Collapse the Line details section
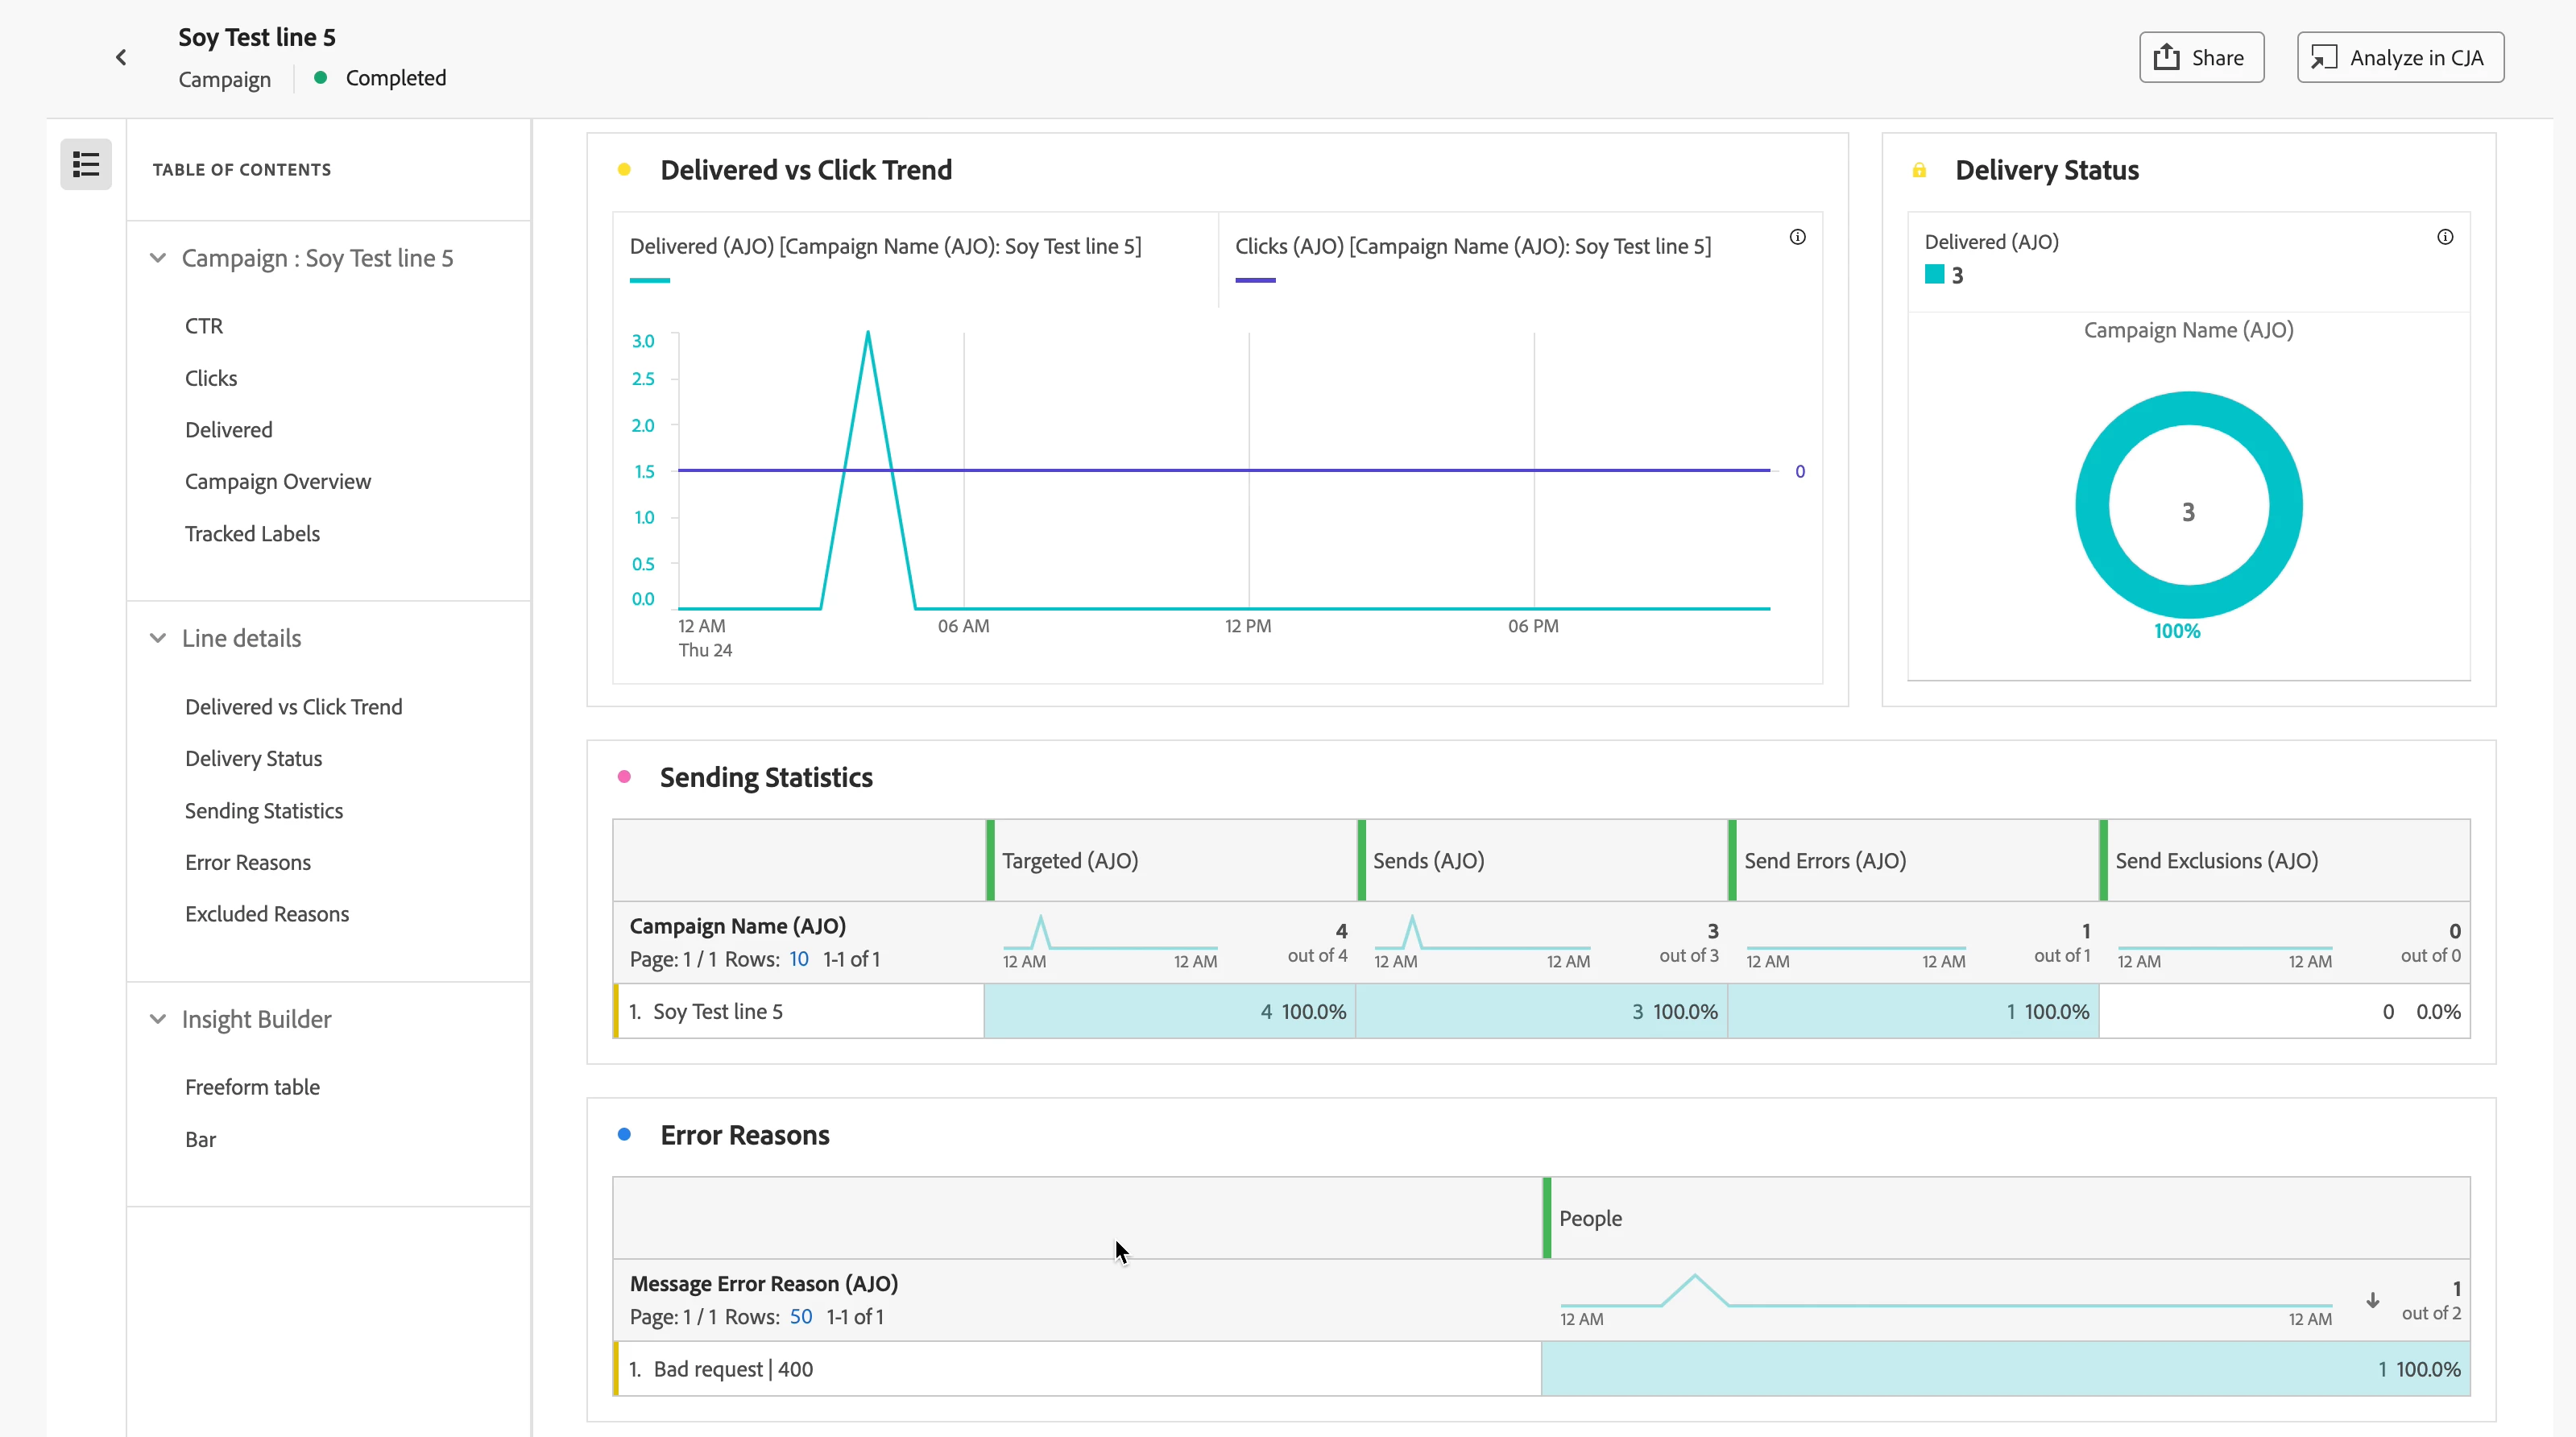Screen dimensions: 2576x1437 point(158,638)
